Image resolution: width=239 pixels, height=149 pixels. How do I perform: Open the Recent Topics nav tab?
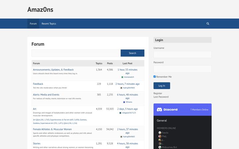[49, 24]
